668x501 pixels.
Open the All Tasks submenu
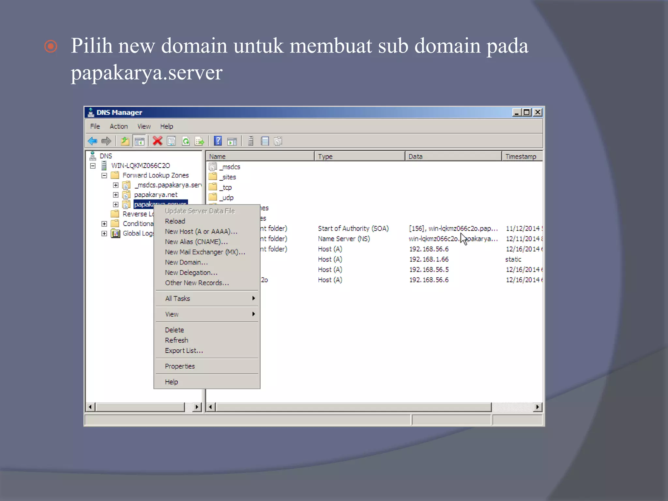(207, 298)
